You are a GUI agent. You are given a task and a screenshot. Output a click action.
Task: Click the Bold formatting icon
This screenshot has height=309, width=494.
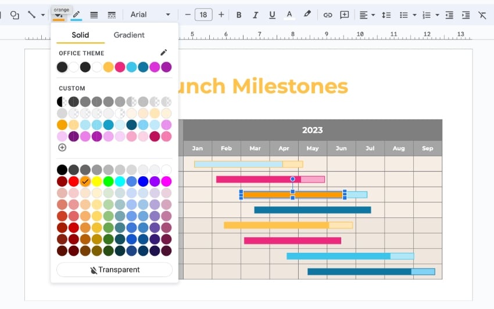[239, 14]
